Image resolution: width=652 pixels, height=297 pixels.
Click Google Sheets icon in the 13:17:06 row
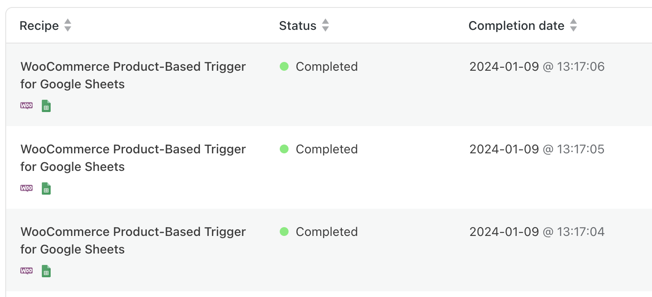46,106
